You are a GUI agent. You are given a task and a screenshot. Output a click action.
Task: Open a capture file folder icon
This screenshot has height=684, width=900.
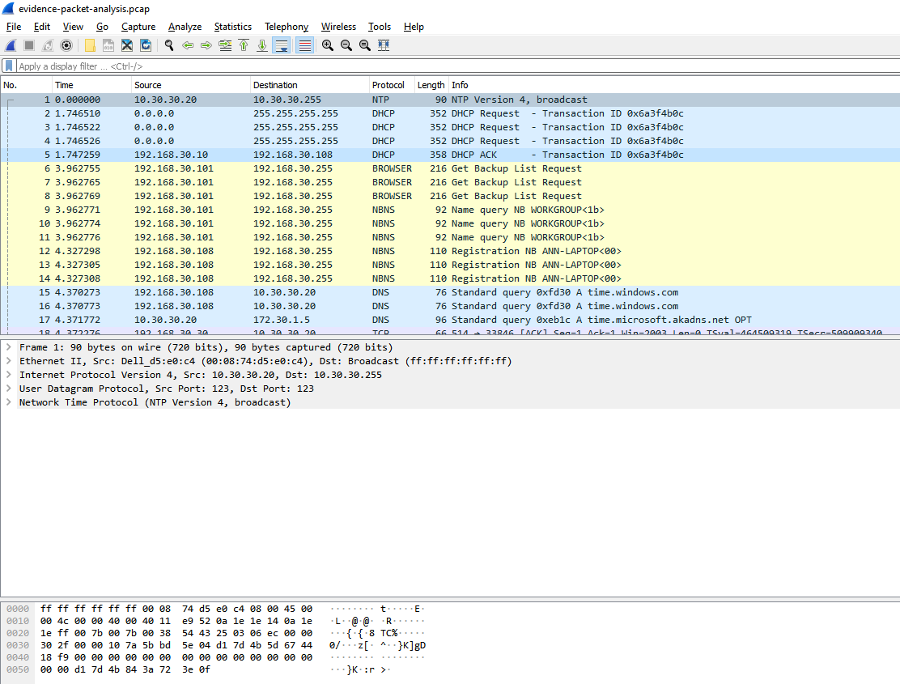click(90, 45)
